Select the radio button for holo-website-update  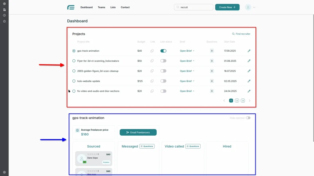pos(74,81)
